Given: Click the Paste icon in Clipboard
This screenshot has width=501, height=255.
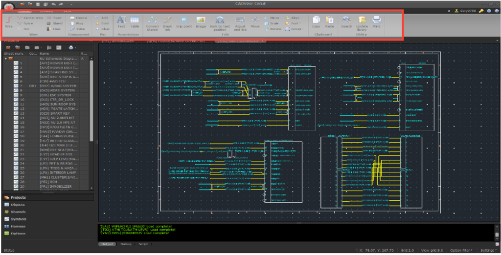Looking at the screenshot, I should (329, 22).
